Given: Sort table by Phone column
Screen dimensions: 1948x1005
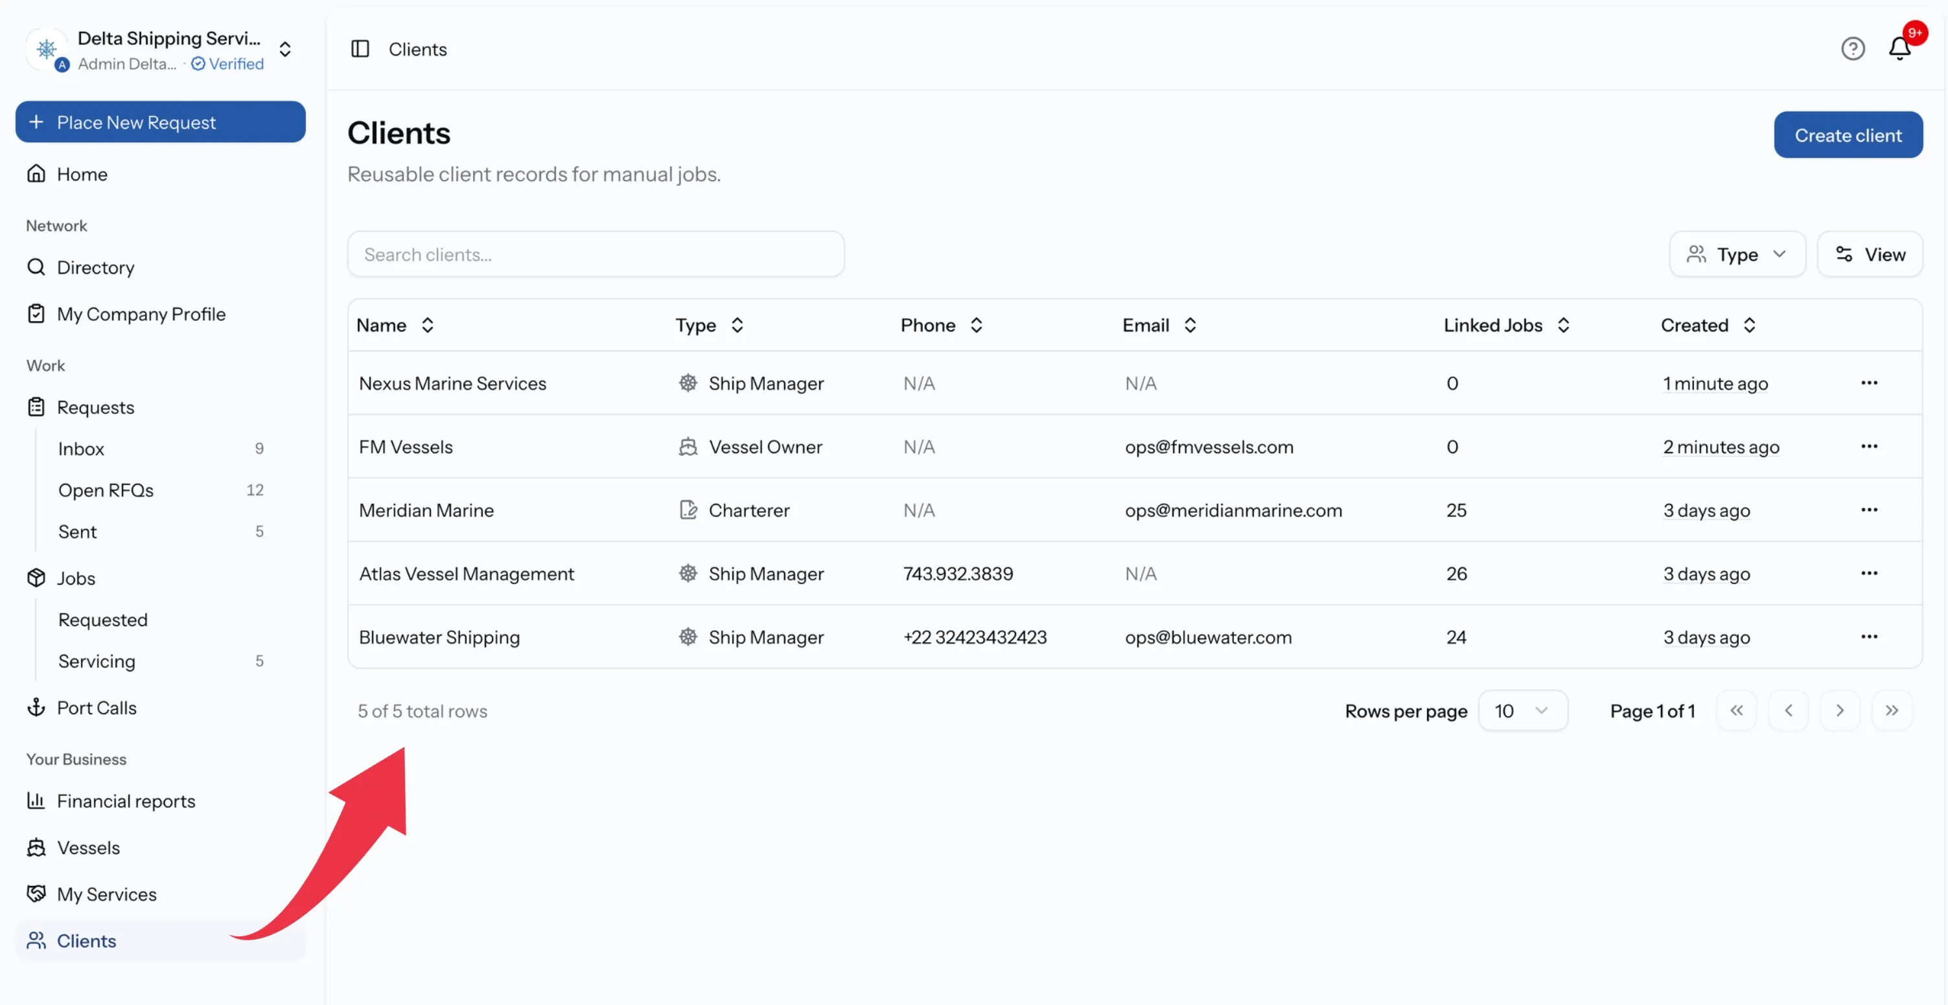Looking at the screenshot, I should 942,325.
